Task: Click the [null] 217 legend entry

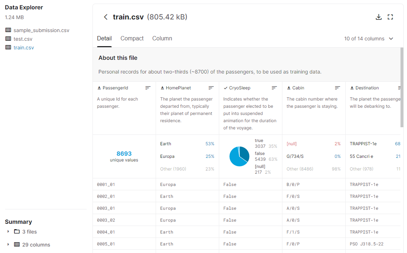Action: tap(263, 169)
